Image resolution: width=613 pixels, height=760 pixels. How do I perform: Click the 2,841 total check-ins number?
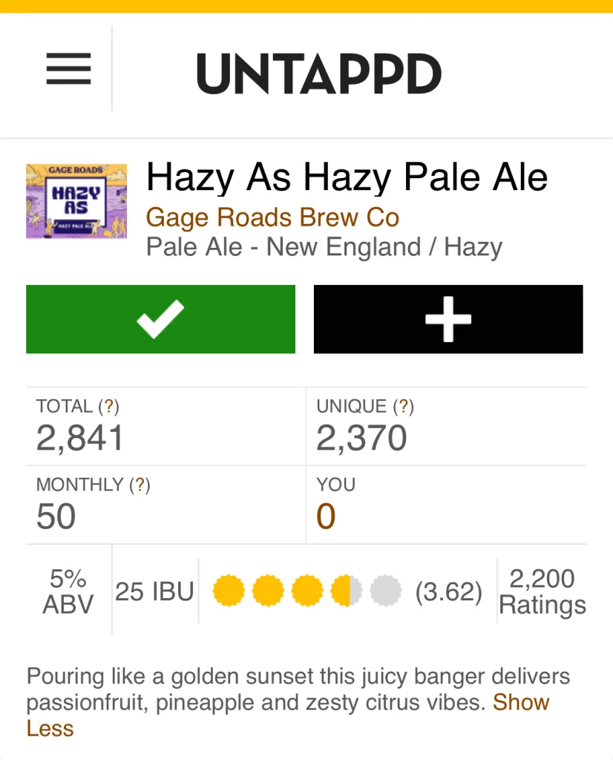tap(79, 439)
